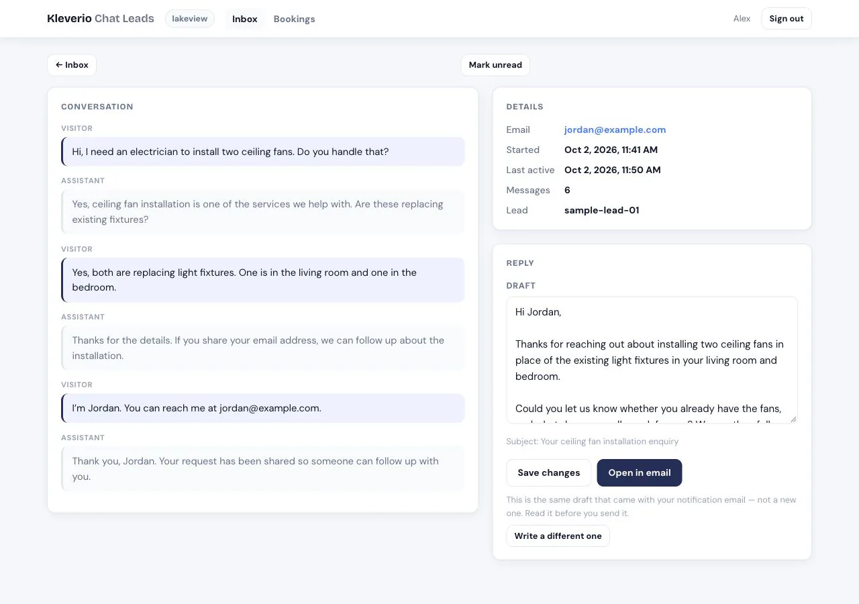Click the Conversation section heading
This screenshot has height=604, width=859.
click(x=97, y=107)
